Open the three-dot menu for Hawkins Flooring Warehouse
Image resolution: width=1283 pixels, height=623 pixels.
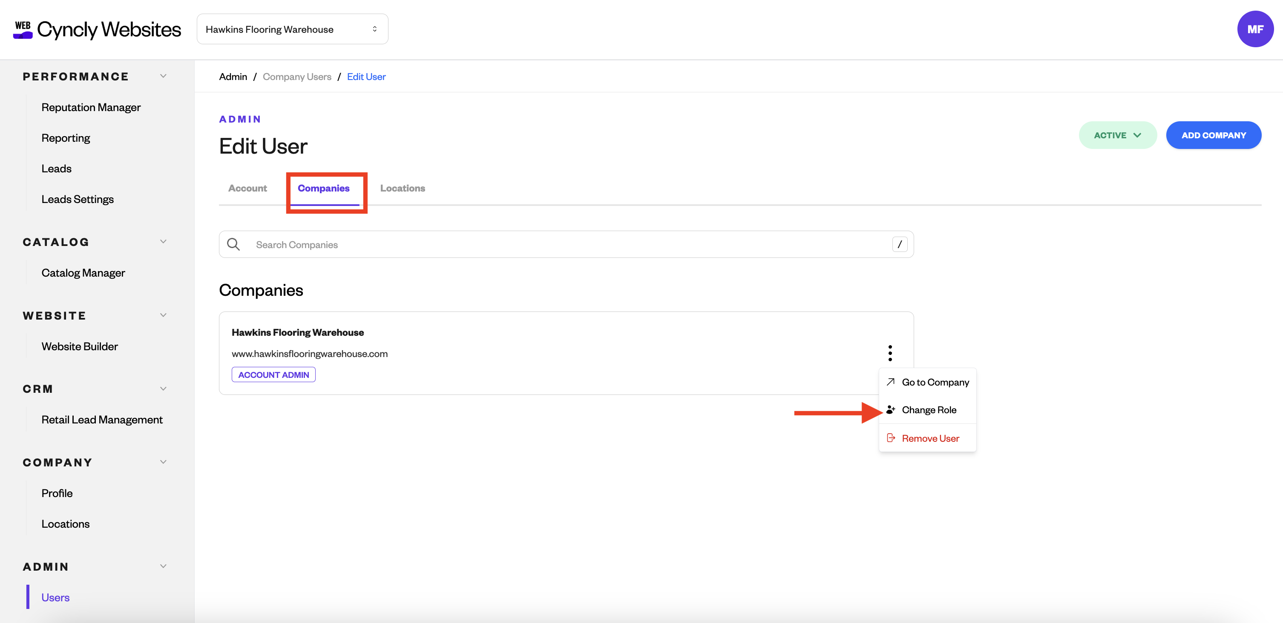coord(889,353)
